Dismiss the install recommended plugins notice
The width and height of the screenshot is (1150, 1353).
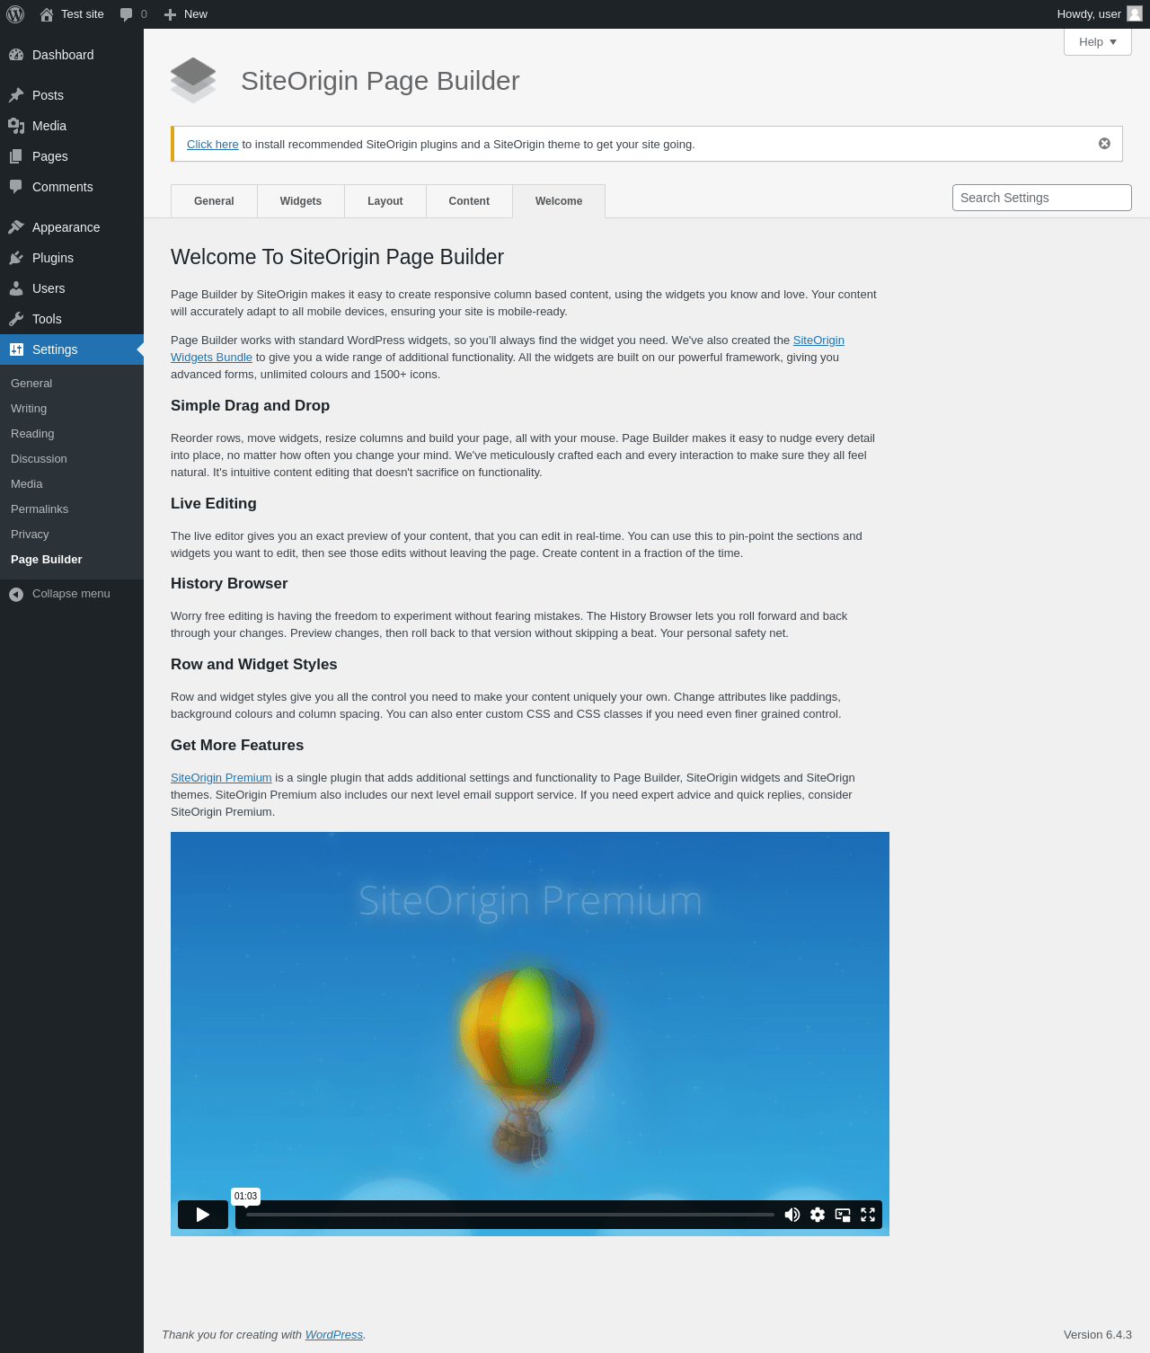tap(1104, 144)
